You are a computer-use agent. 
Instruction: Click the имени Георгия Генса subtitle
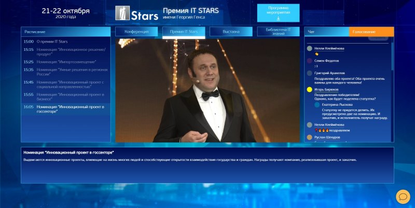184,17
